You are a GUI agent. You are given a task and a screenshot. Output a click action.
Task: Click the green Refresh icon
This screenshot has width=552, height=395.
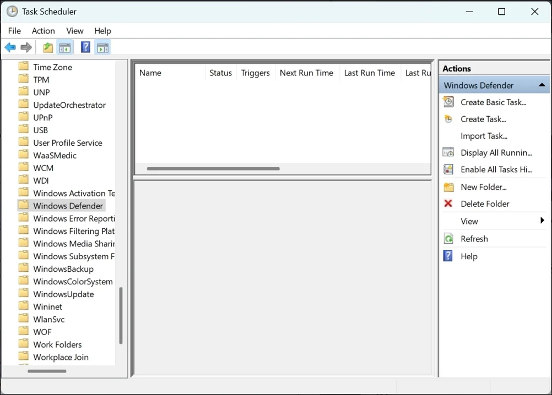(448, 239)
